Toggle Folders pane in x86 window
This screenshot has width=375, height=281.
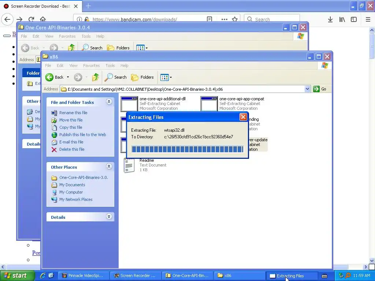[142, 77]
